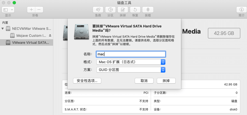Click the 类型 row label
Viewport: 247px width, 115px height.
coord(157,101)
